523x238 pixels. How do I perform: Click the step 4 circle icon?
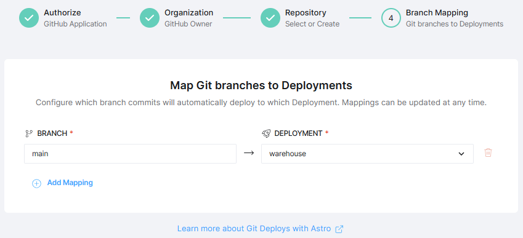(x=391, y=18)
